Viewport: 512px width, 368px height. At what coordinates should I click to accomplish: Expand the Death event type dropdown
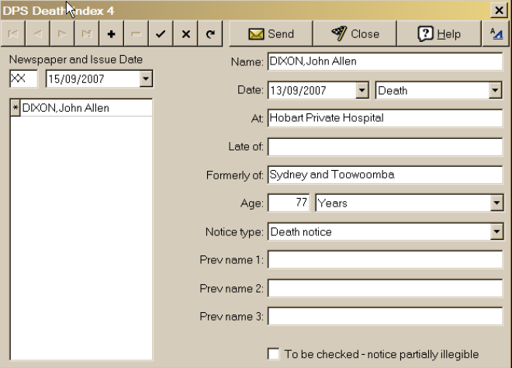coord(496,91)
